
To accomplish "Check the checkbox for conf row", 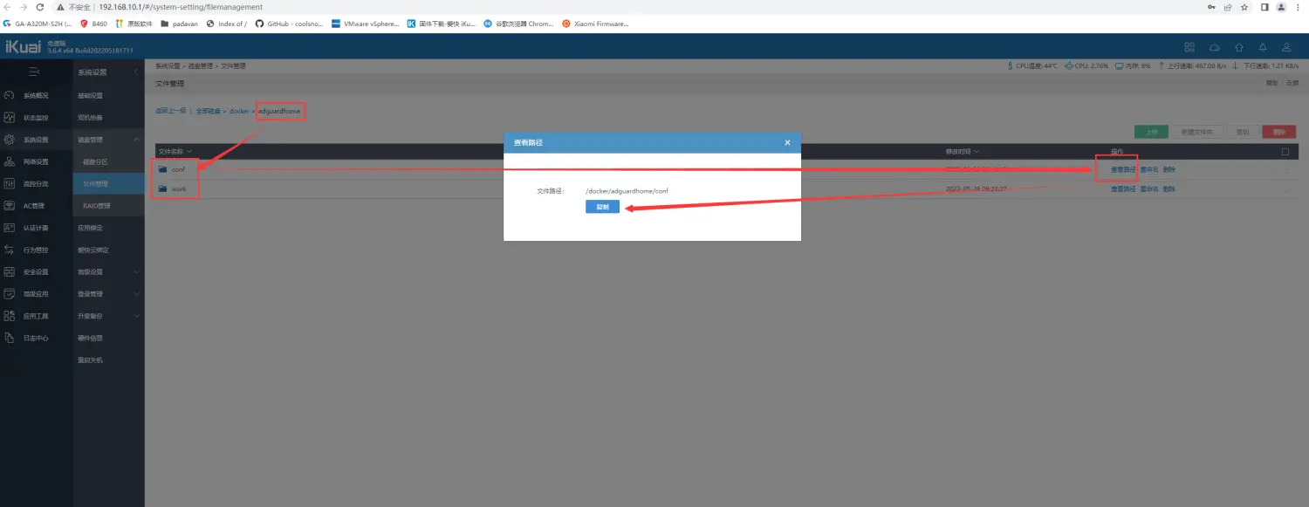I will click(x=1285, y=168).
